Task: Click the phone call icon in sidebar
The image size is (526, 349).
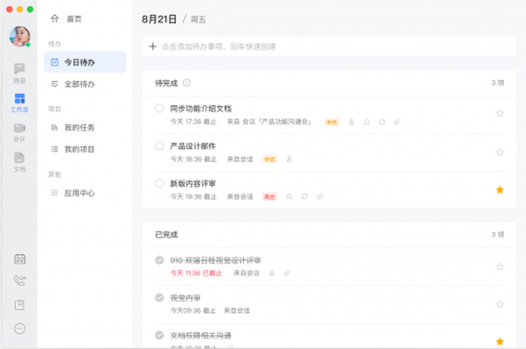Action: tap(20, 282)
